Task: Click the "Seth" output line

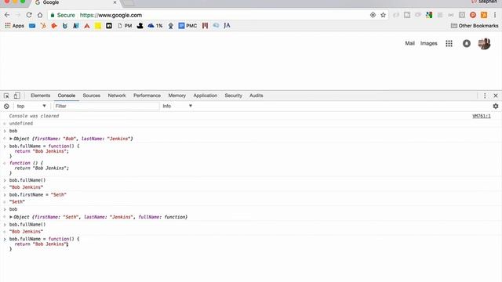Action: 17,202
